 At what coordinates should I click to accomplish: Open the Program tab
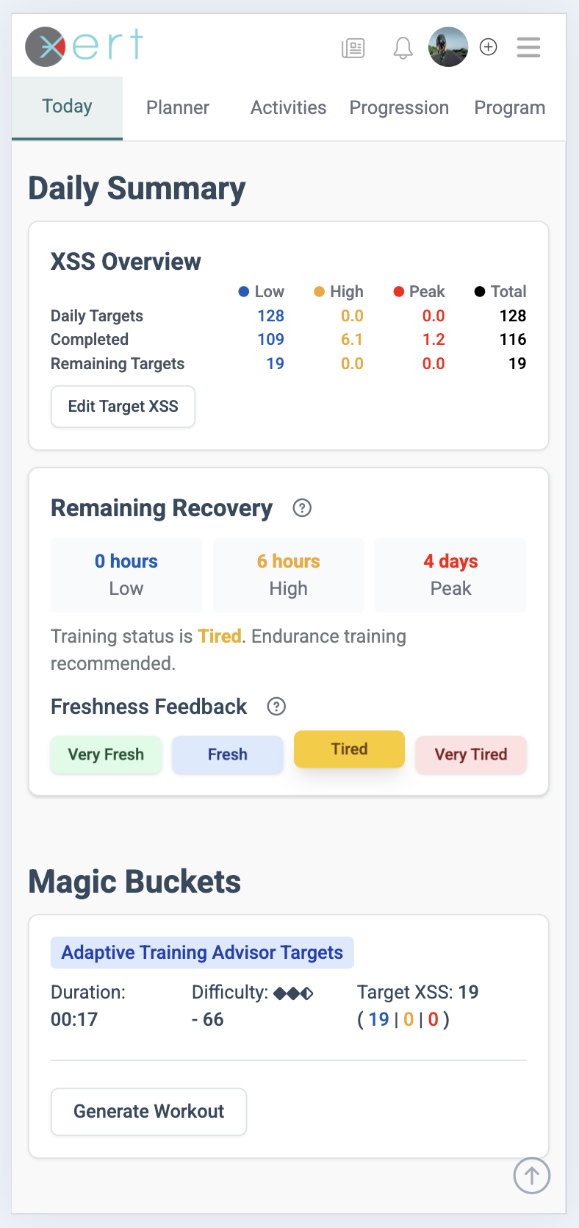pos(509,108)
